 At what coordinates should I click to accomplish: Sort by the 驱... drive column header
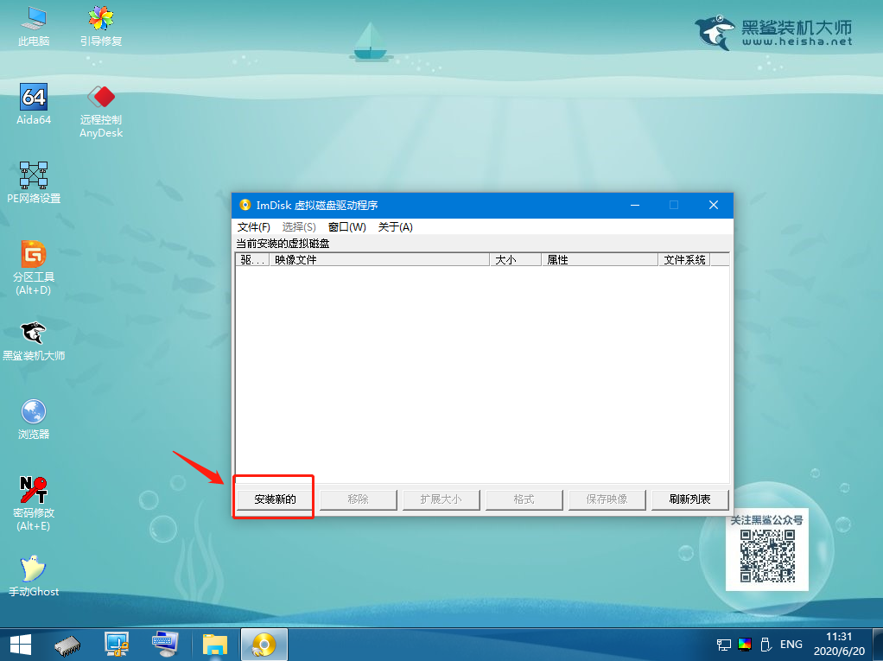(x=252, y=259)
